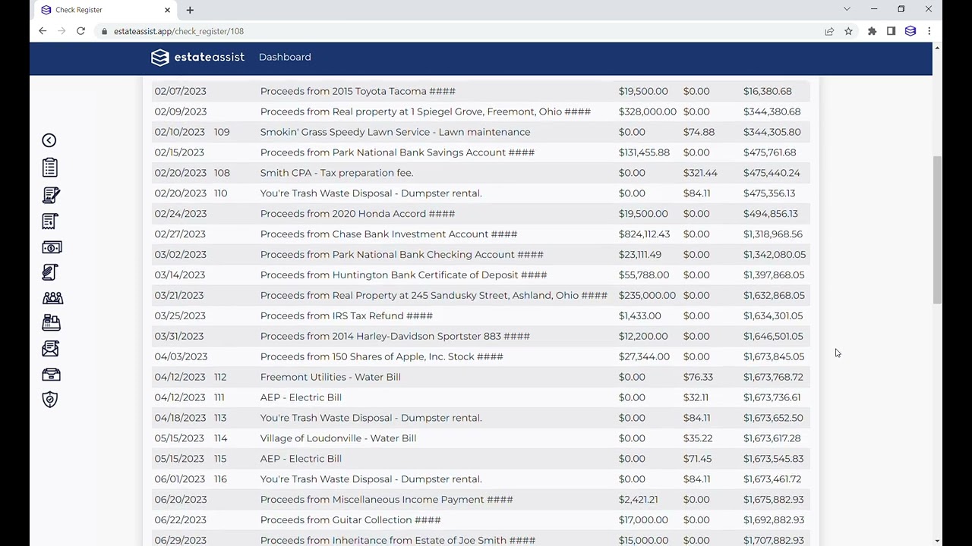Viewport: 972px width, 546px height.
Task: Click the $824,112.43 deposit amount
Action: coord(644,234)
